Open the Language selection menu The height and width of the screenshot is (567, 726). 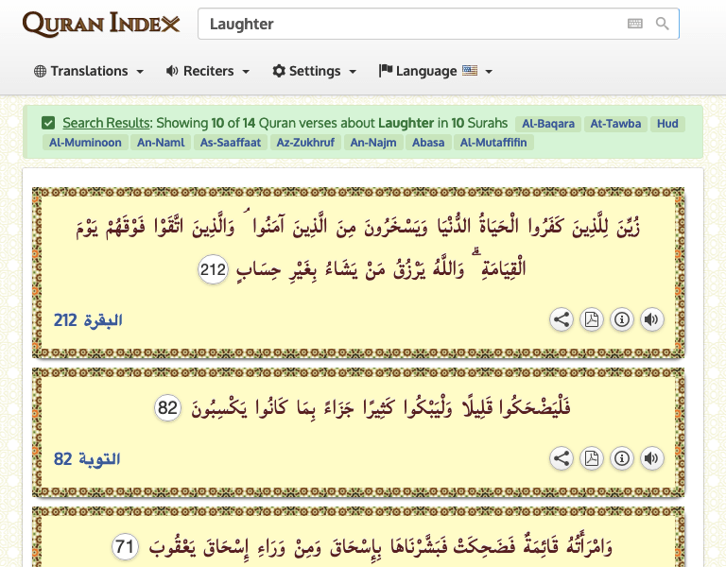436,71
